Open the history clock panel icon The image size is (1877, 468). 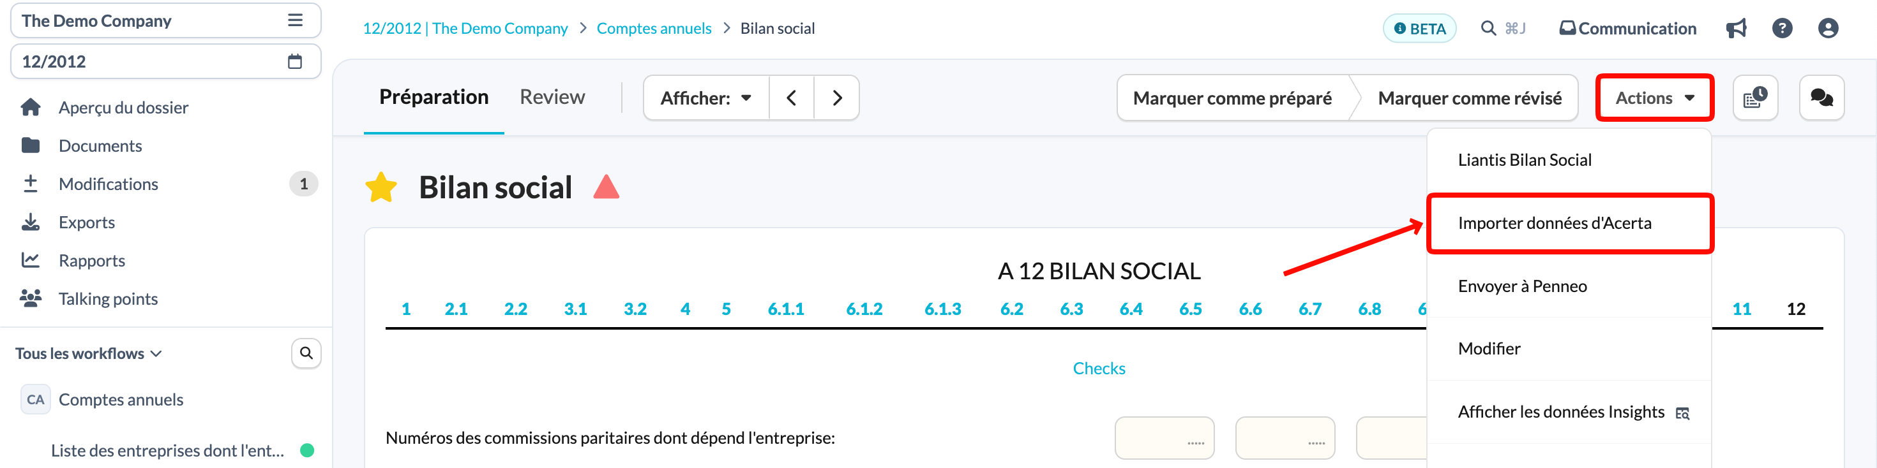[x=1754, y=98]
